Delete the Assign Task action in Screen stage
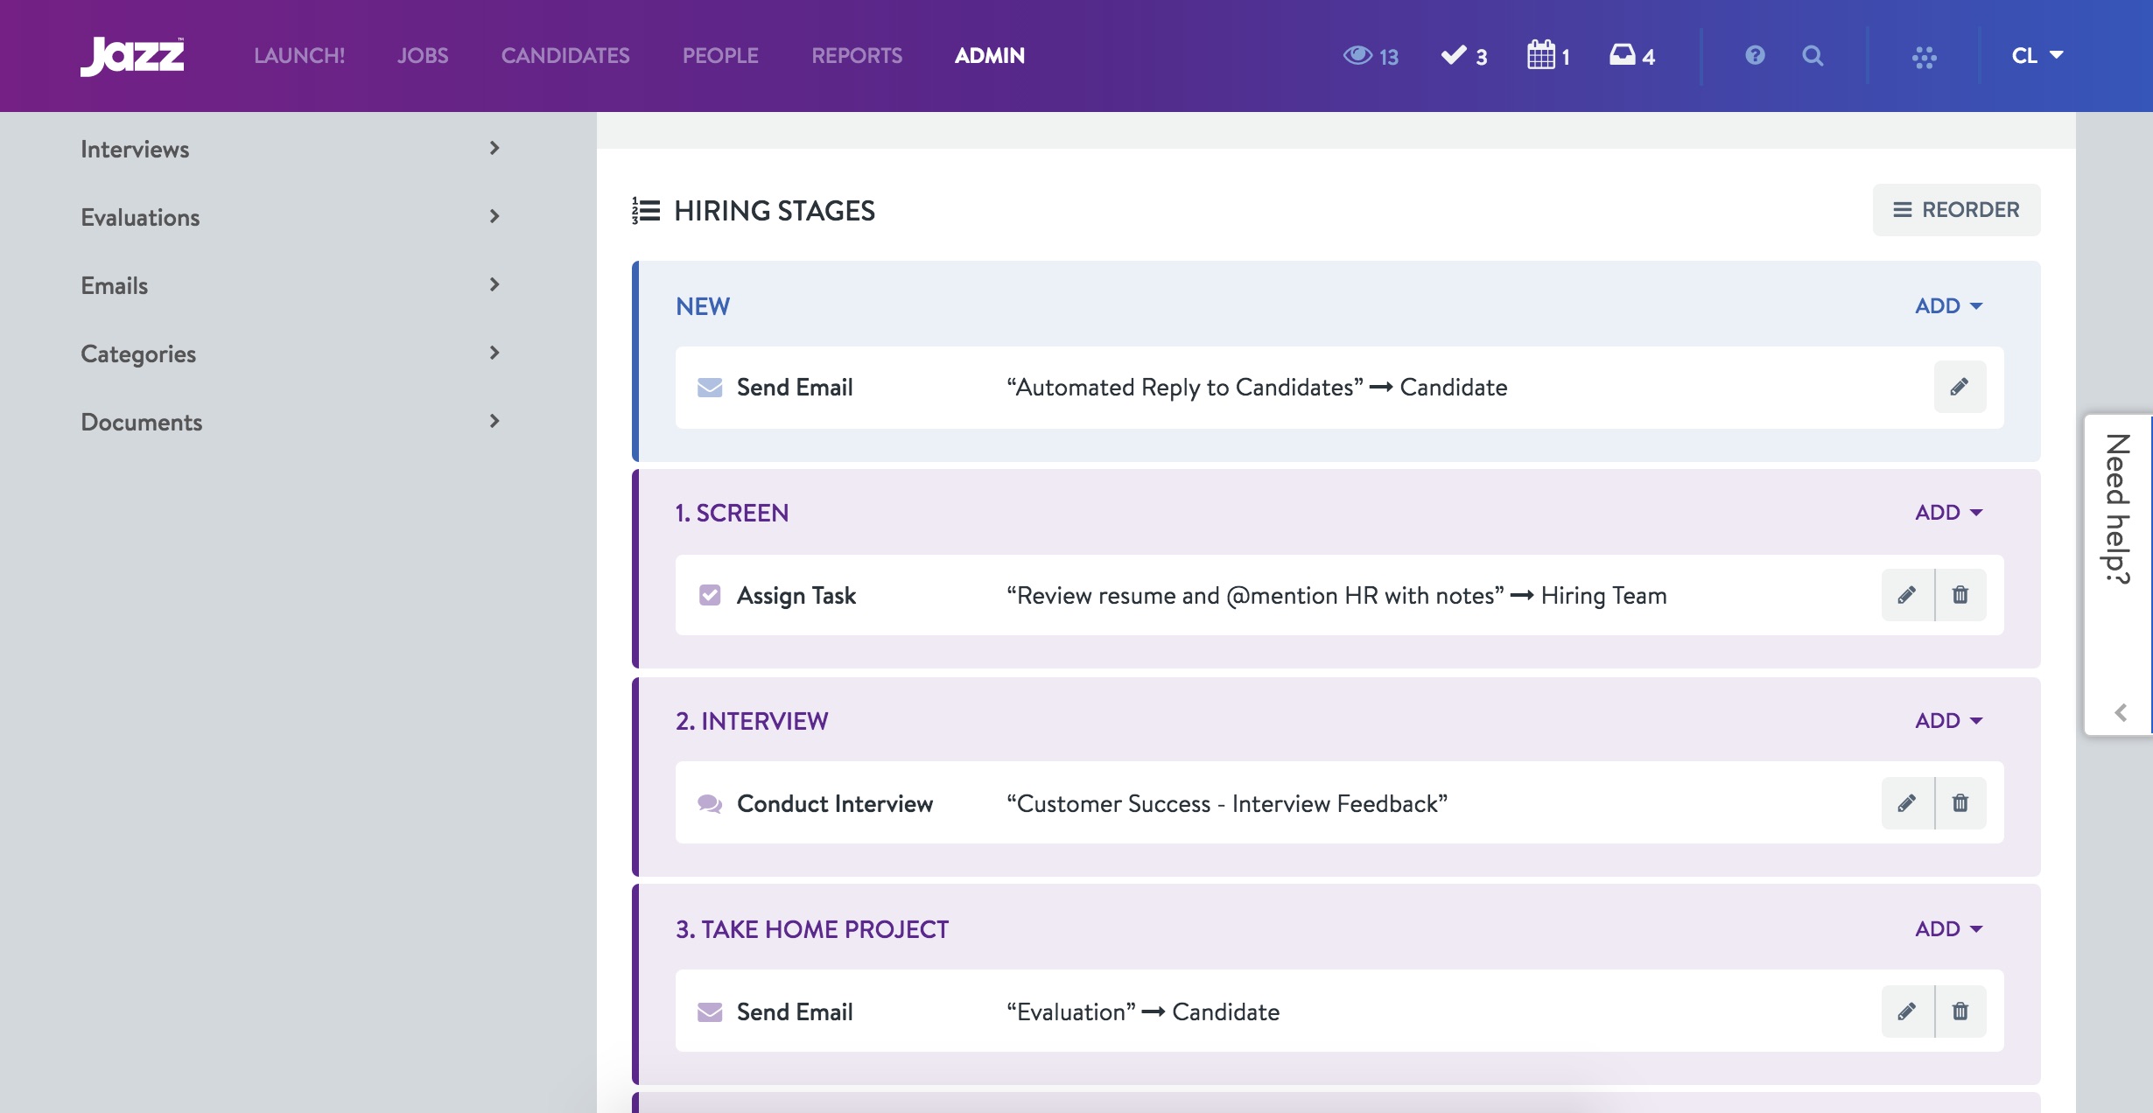Viewport: 2153px width, 1113px height. pyautogui.click(x=1960, y=595)
